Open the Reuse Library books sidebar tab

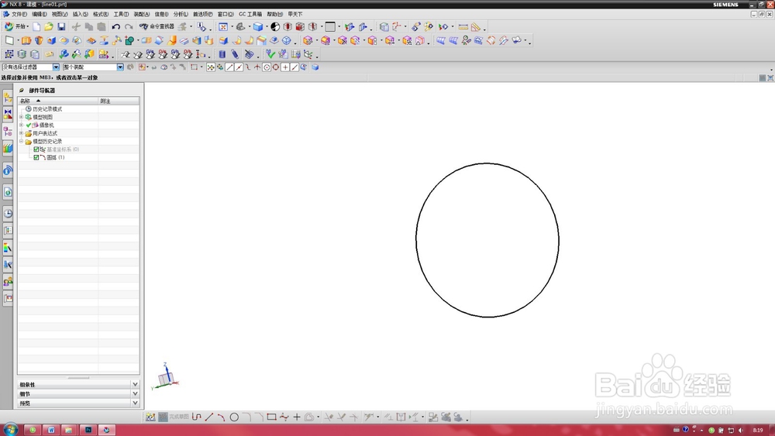pyautogui.click(x=8, y=148)
